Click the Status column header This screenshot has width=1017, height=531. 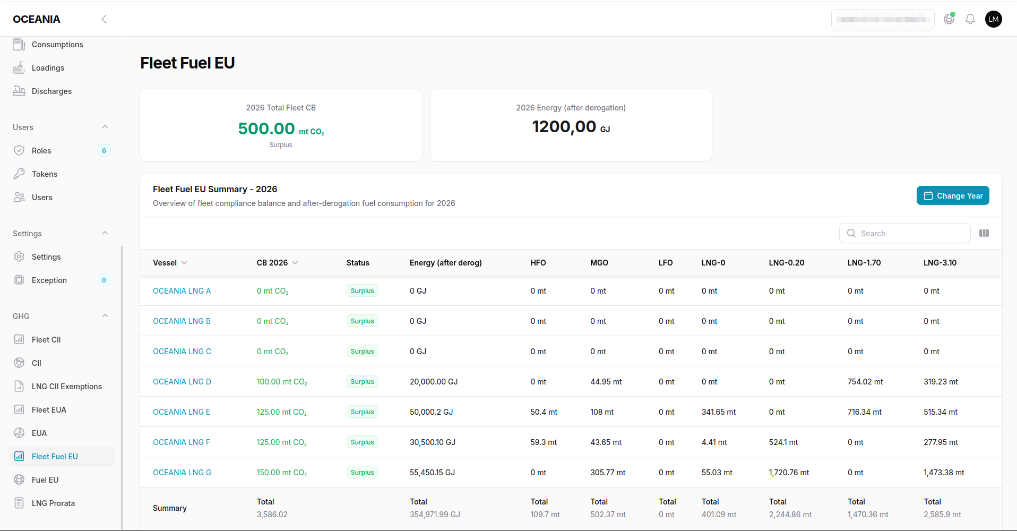coord(358,263)
